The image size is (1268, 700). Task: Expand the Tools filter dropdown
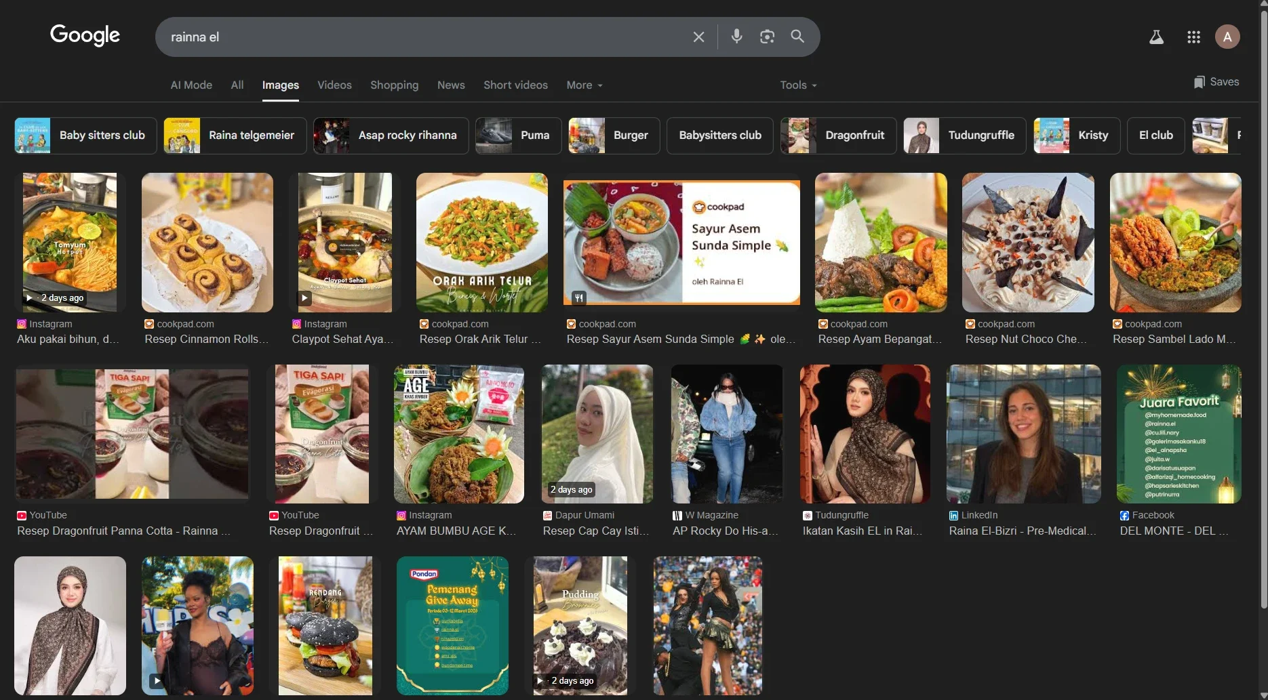click(x=798, y=85)
